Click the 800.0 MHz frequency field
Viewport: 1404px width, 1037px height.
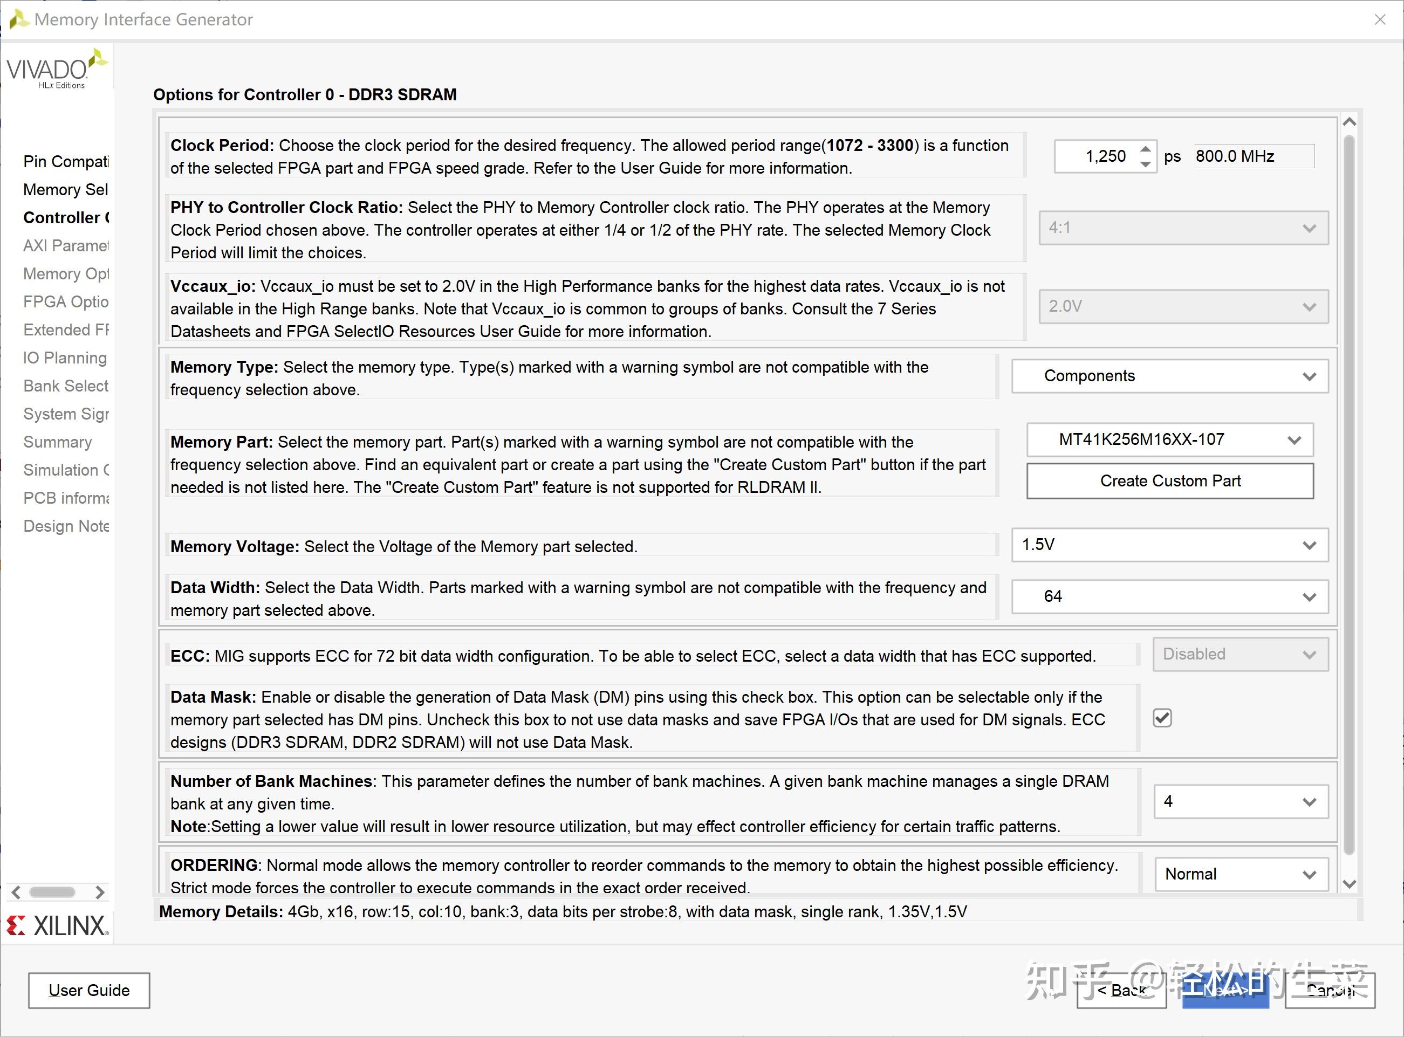pyautogui.click(x=1254, y=156)
